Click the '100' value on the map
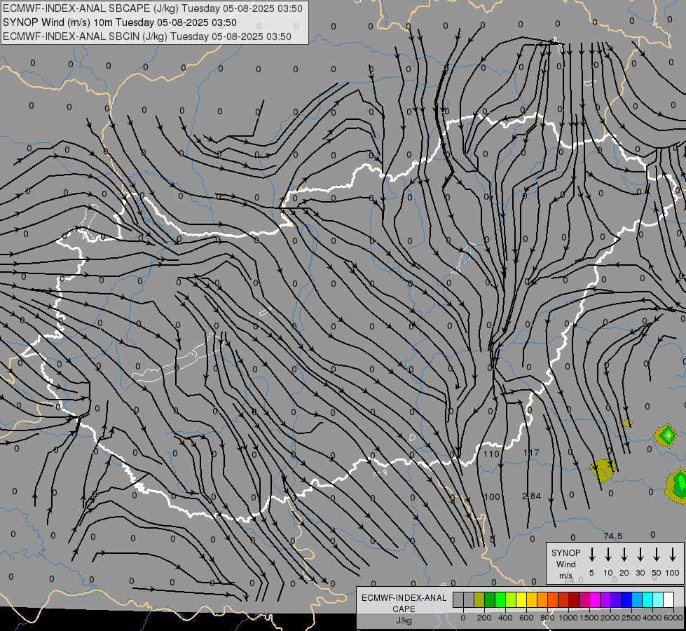Screen dimensions: 686x631 [492, 496]
